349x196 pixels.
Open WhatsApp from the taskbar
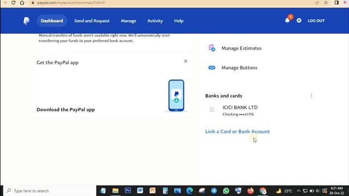click(226, 191)
